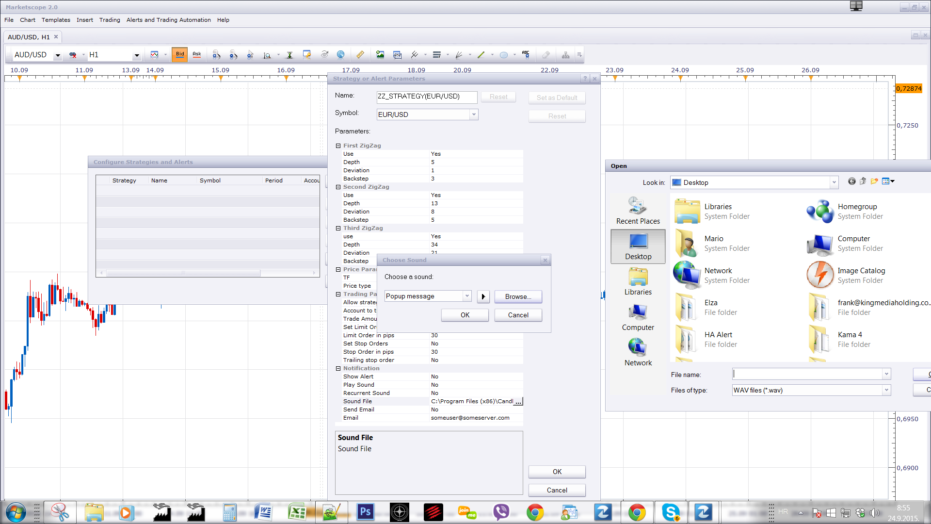
Task: Open the Templates menu
Action: coord(56,20)
